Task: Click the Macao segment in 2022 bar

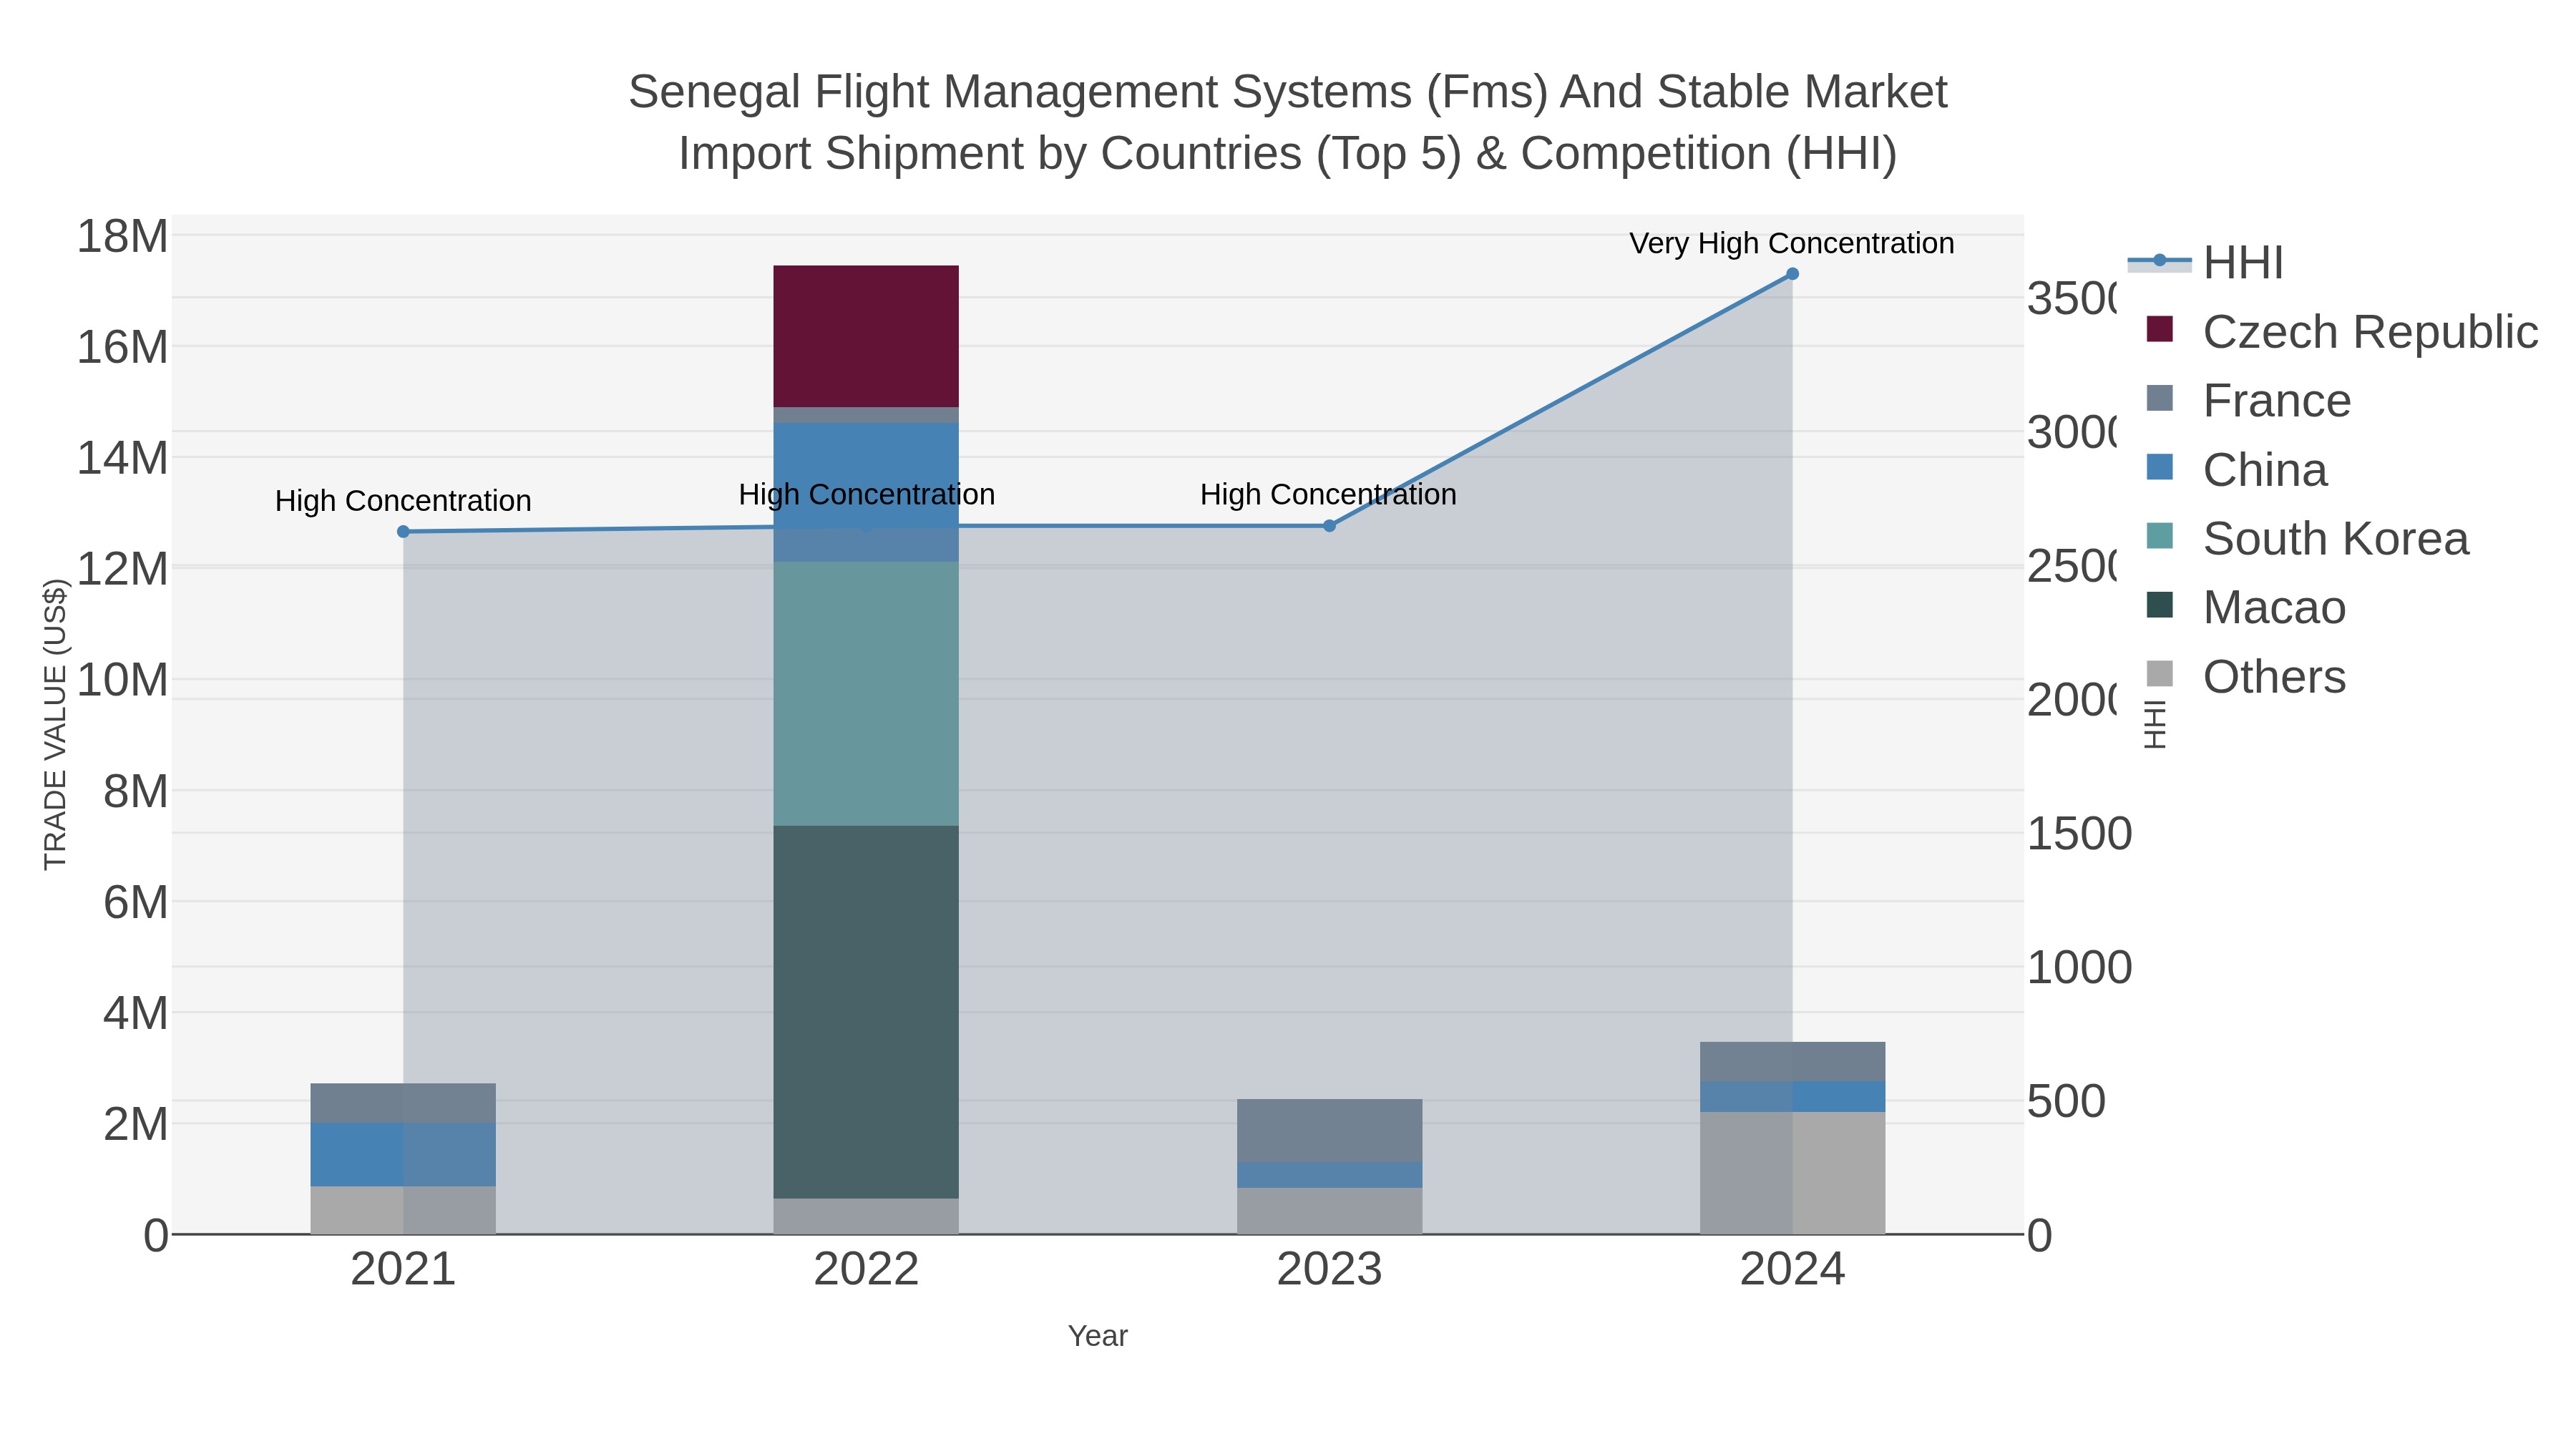Action: coord(866,1012)
